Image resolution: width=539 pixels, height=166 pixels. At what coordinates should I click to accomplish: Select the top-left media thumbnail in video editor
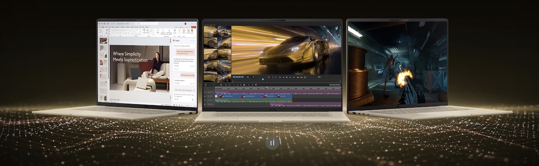[x=210, y=31]
